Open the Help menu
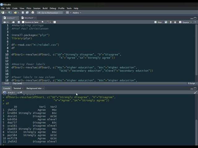Image resolution: width=198 pixels, height=148 pixels. point(76,8)
